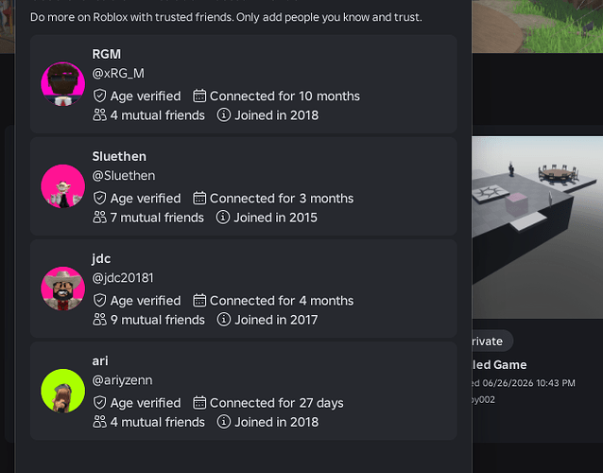Open the @Sluethen username
603x473 pixels.
pyautogui.click(x=124, y=176)
